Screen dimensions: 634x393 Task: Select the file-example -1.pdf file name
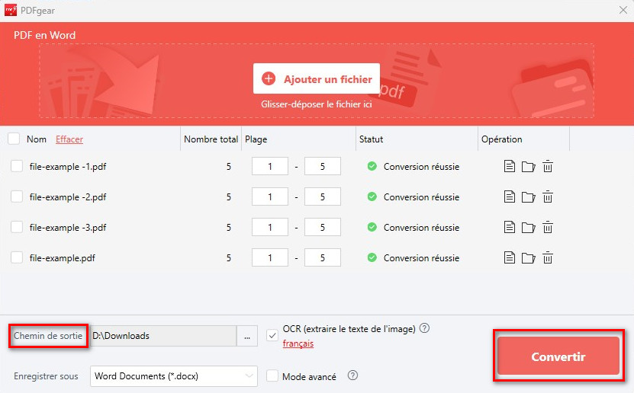[68, 167]
